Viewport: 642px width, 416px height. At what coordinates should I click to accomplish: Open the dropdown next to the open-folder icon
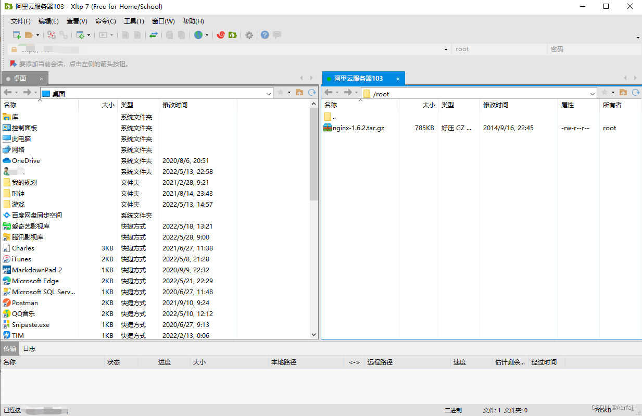point(37,35)
